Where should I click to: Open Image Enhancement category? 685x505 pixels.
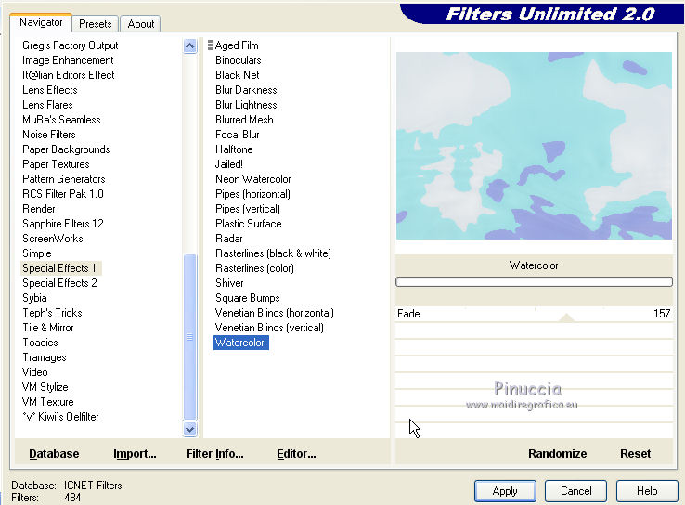click(68, 60)
